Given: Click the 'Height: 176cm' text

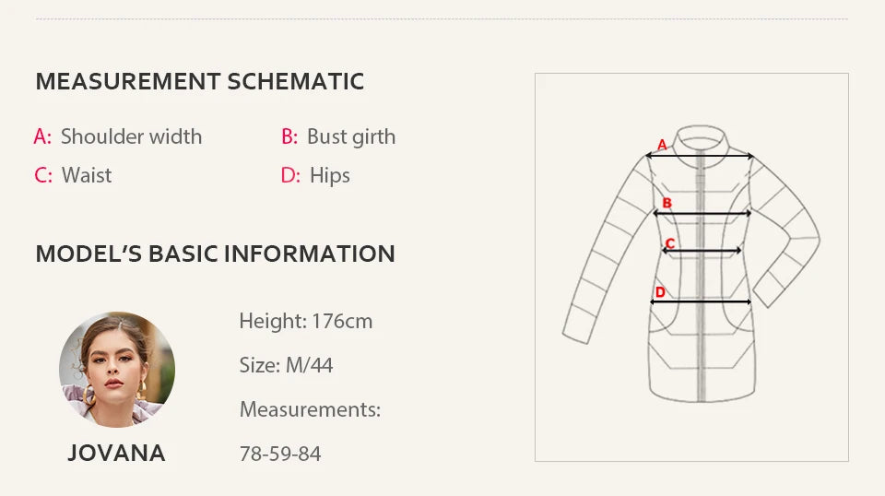Looking at the screenshot, I should 306,321.
